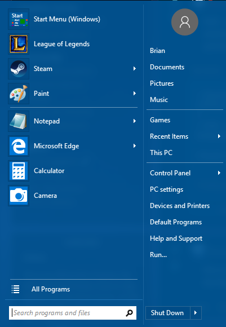Screen dimensions: 226x327
Task: Expand the Steam jump list arrow
Action: [135, 69]
